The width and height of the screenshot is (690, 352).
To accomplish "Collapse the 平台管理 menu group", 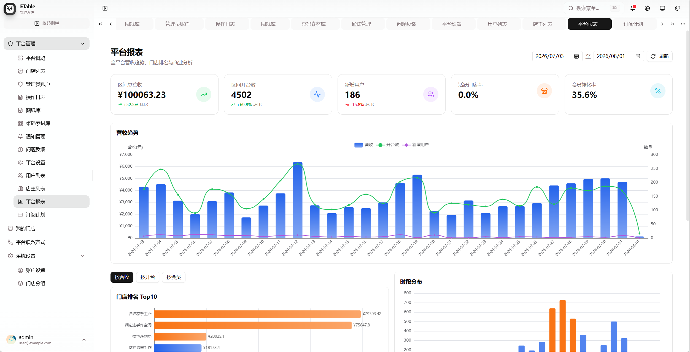I will click(47, 44).
